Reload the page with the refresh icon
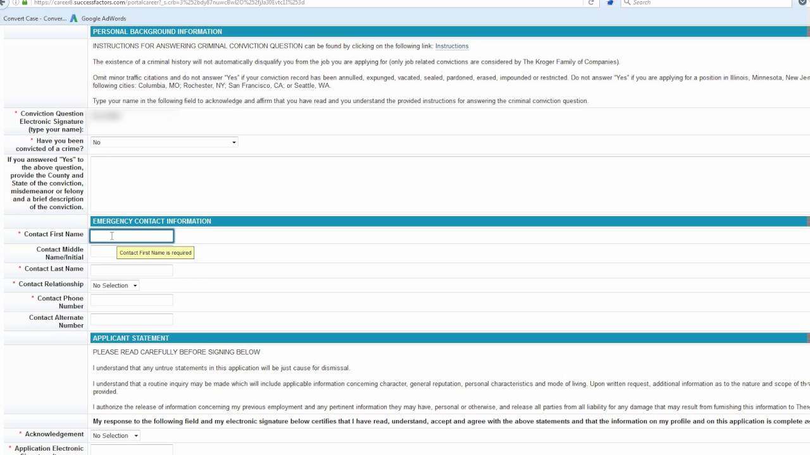Viewport: 810px width, 455px height. click(x=591, y=3)
